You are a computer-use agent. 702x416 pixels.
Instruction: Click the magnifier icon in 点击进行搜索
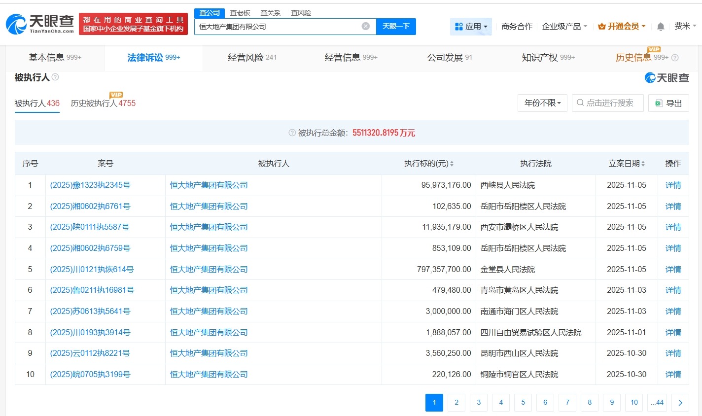click(x=580, y=103)
